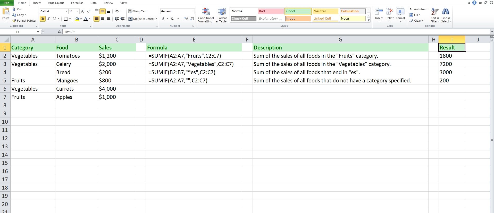This screenshot has width=494, height=213.
Task: Open Find & Select binoculars
Action: [446, 15]
